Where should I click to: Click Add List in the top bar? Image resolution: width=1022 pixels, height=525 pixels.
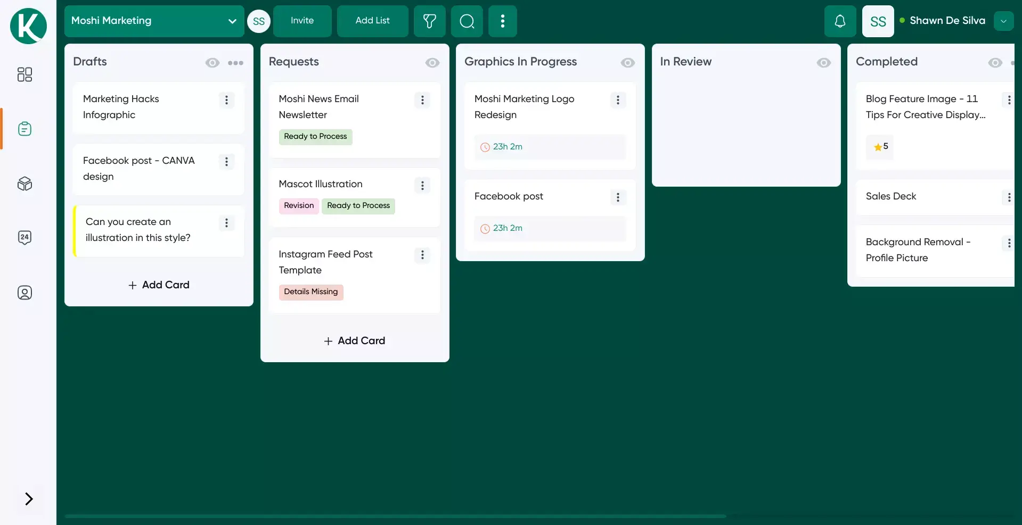[x=372, y=21]
